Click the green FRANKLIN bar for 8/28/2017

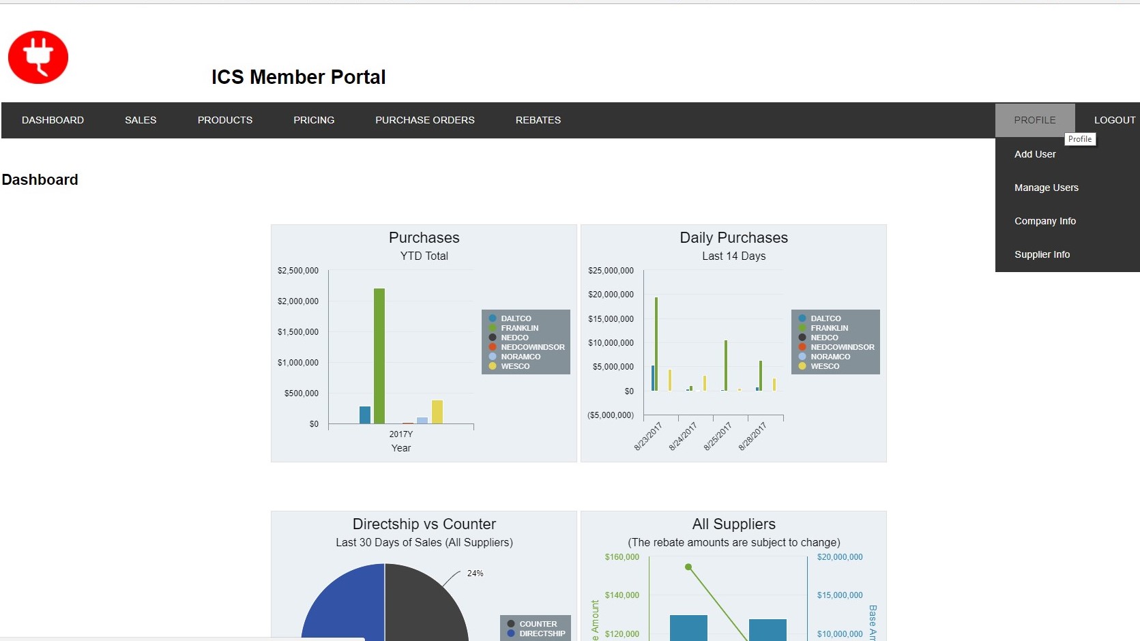(761, 376)
